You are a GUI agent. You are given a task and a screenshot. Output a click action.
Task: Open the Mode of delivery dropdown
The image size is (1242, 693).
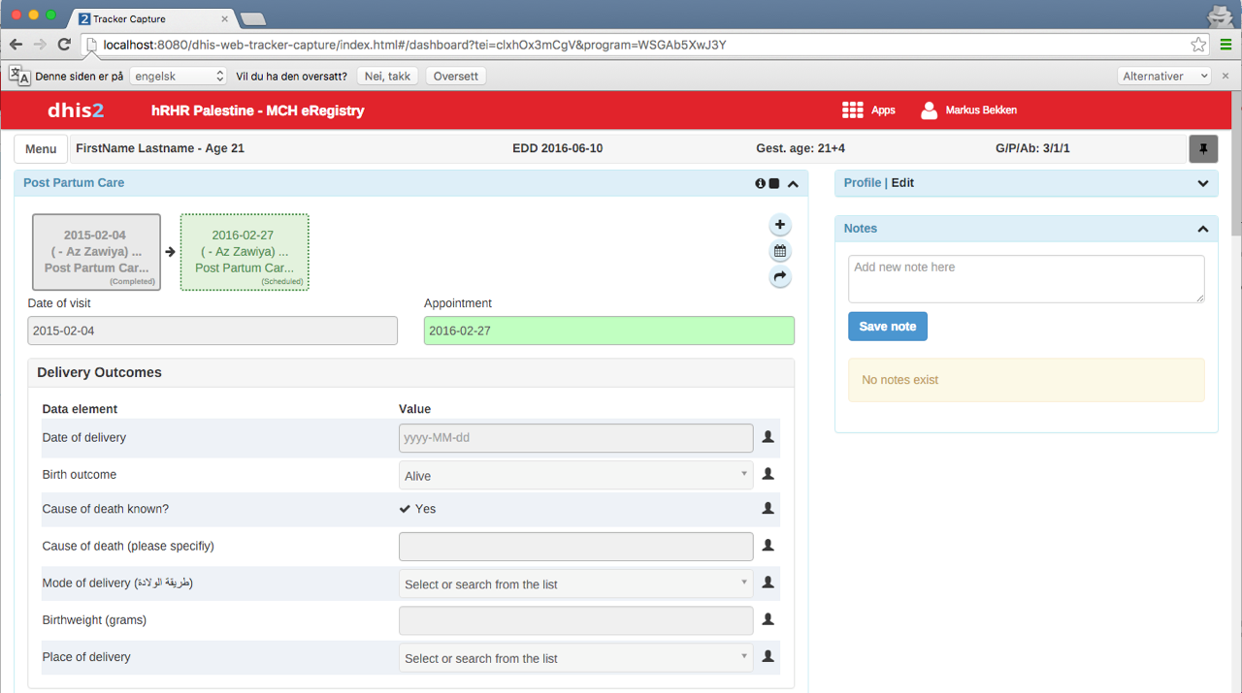tap(575, 583)
